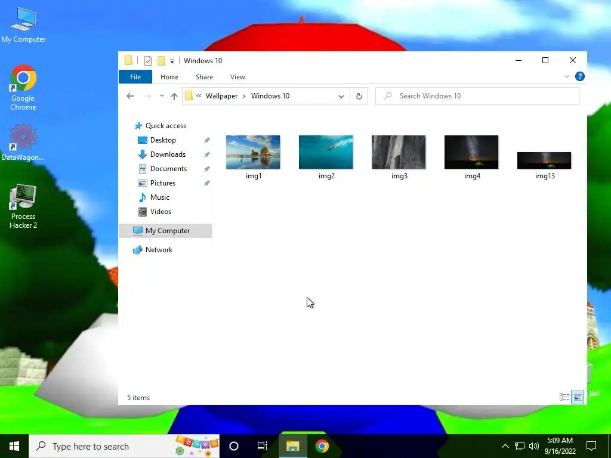The height and width of the screenshot is (458, 611).
Task: Open the My Computer desktop icon
Action: point(23,25)
